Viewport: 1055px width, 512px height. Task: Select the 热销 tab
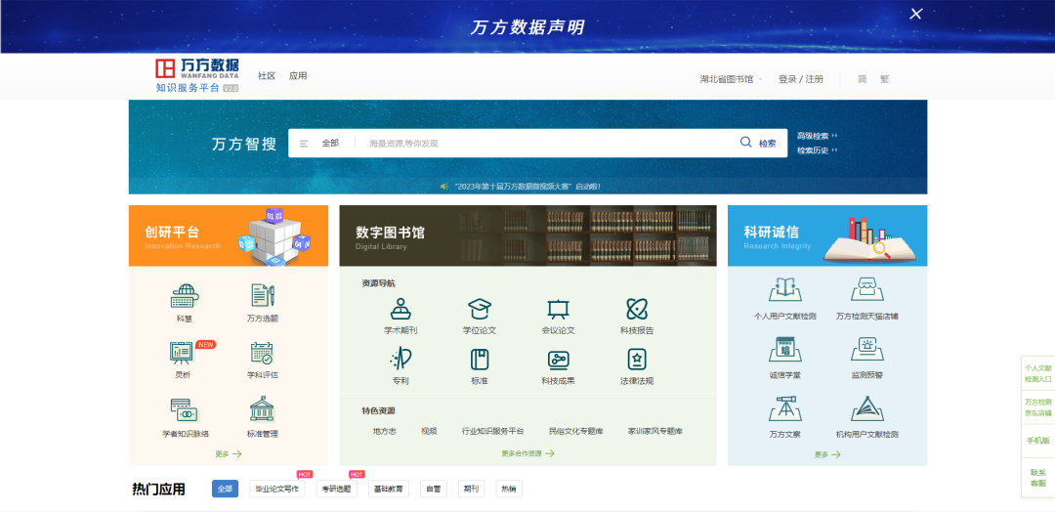pyautogui.click(x=509, y=490)
